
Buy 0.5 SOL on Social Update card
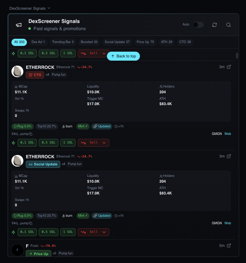pos(49,232)
